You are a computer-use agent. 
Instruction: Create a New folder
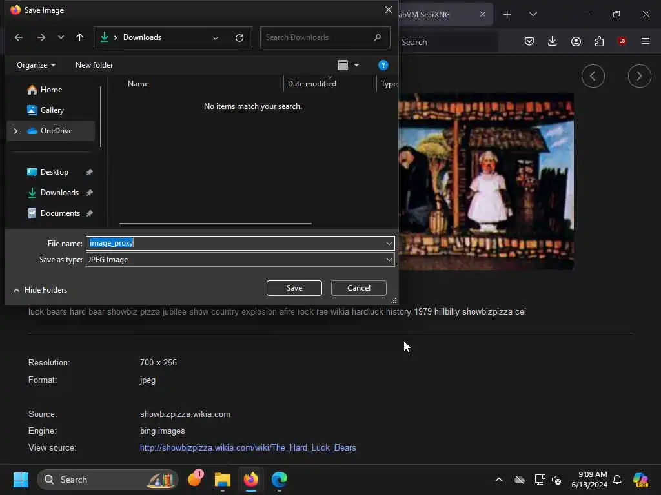pos(94,65)
